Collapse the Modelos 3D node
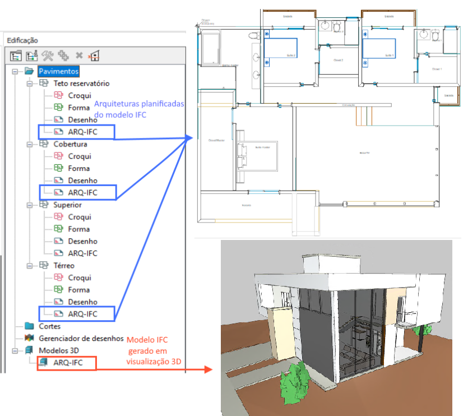The image size is (468, 416). (14, 350)
